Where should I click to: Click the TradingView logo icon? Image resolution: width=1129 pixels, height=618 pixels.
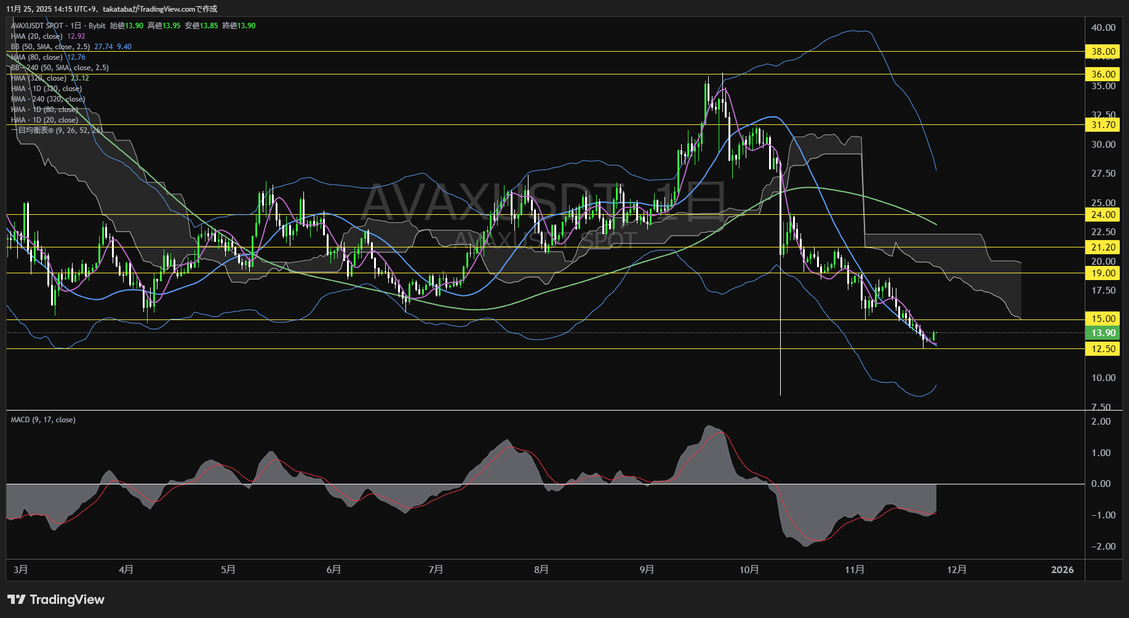click(17, 600)
